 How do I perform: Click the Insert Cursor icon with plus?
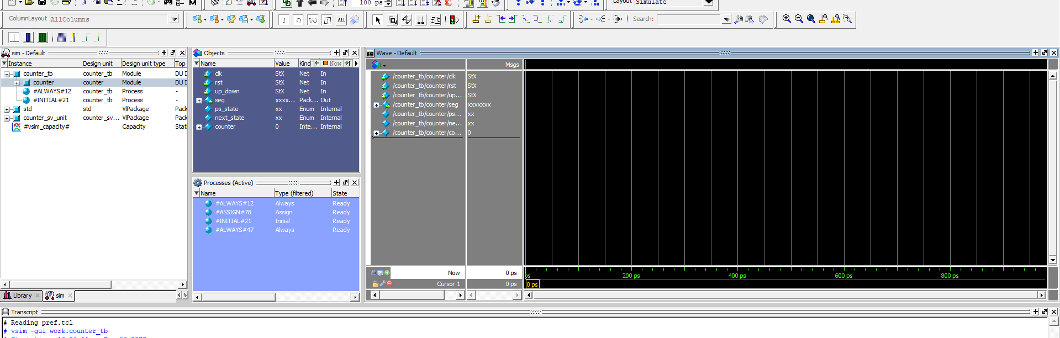point(476,19)
